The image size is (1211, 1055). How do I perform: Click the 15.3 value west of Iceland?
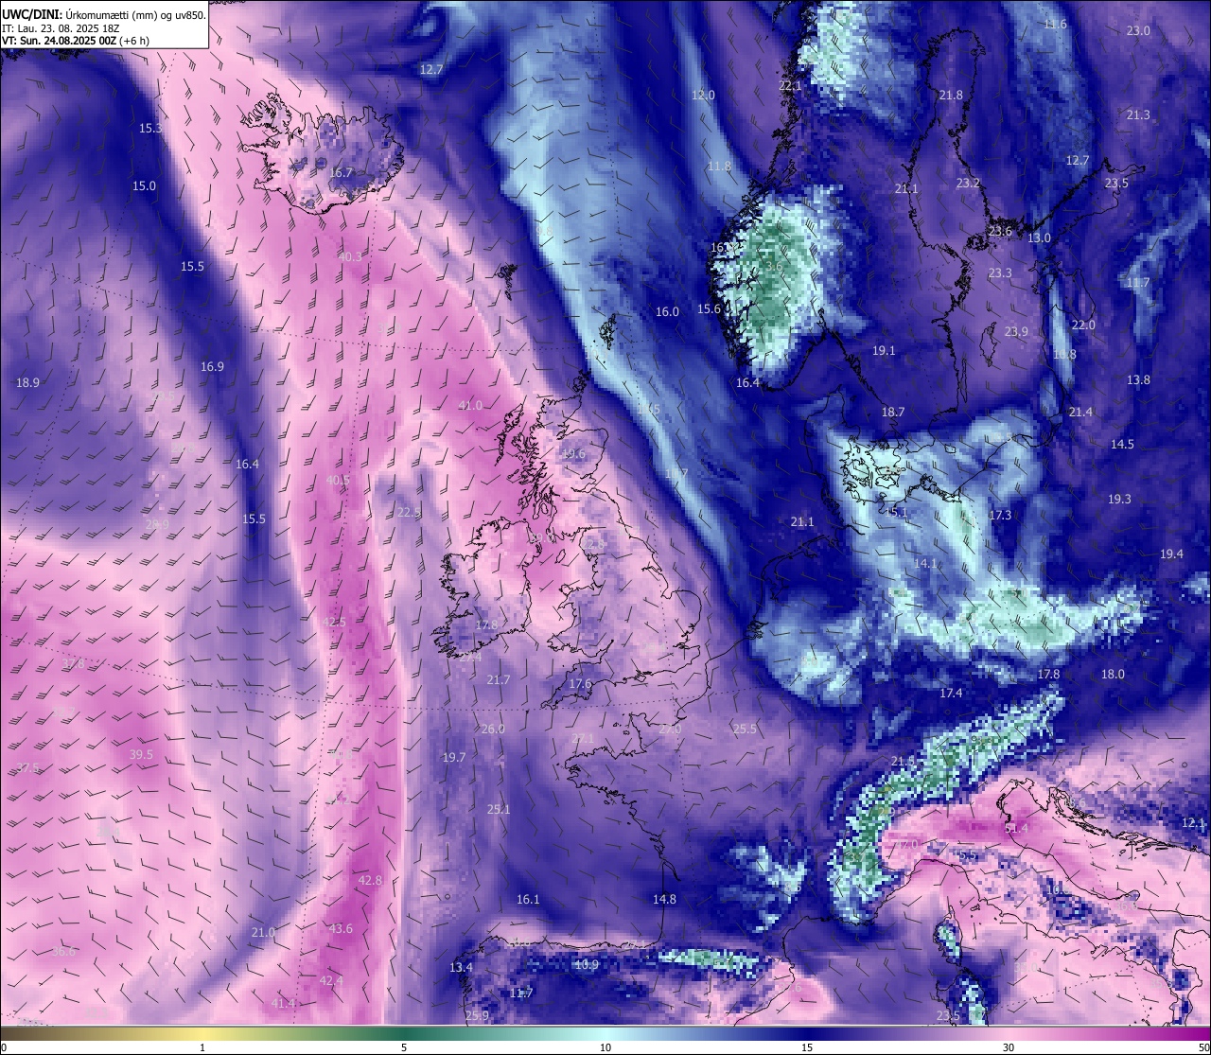150,128
